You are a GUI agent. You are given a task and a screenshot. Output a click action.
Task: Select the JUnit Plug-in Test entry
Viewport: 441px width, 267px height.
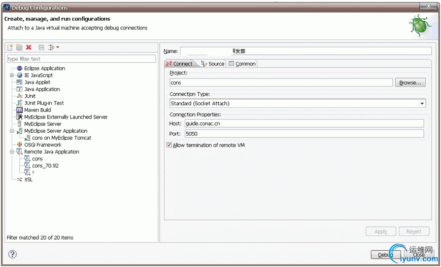point(44,103)
